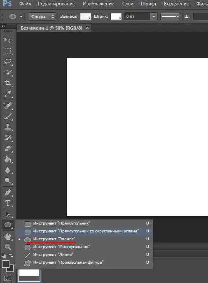208x283 pixels.
Task: Select the Hand tool
Action: pyautogui.click(x=8, y=236)
